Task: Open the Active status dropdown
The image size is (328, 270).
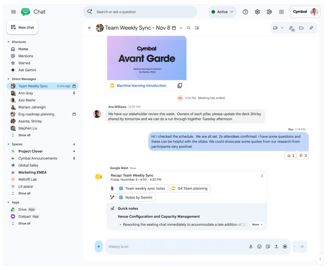Action: (222, 12)
